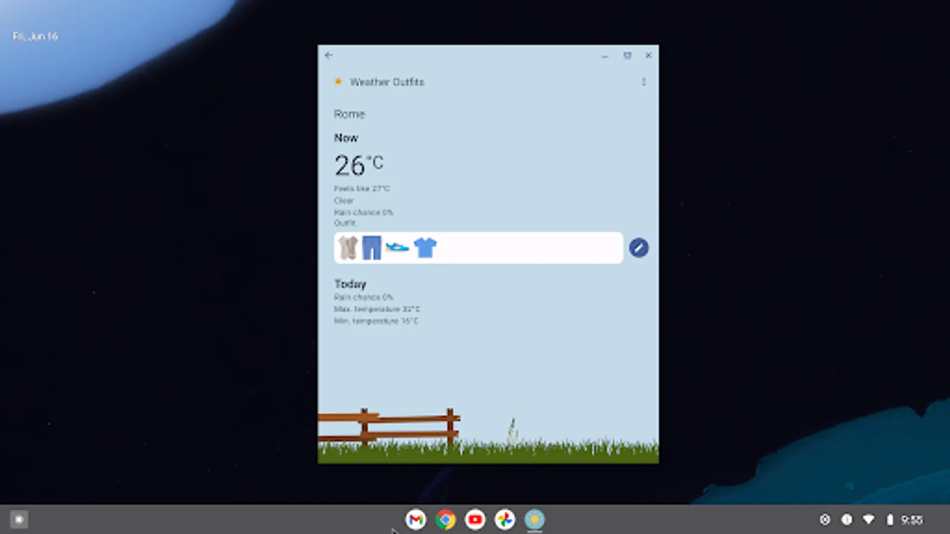Click the orange sun app icon
Viewport: 950px width, 534px height.
[x=338, y=82]
